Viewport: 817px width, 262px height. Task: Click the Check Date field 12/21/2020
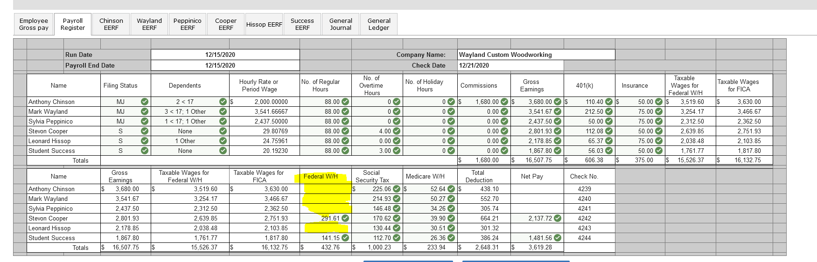pyautogui.click(x=510, y=65)
